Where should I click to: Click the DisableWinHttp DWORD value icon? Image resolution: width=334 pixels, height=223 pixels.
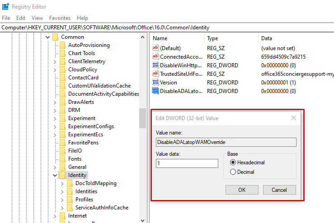155,65
